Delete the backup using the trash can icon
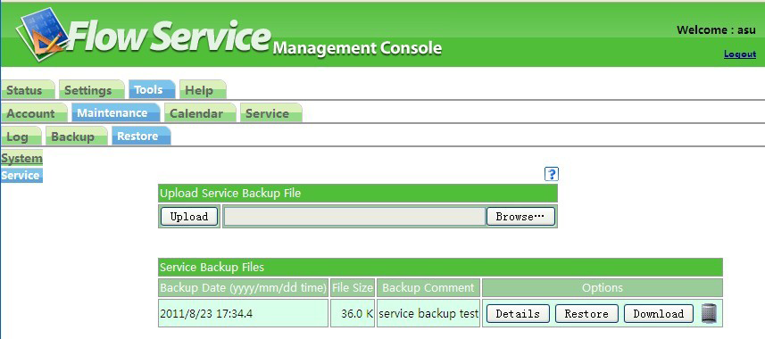The height and width of the screenshot is (339, 765). coord(709,313)
